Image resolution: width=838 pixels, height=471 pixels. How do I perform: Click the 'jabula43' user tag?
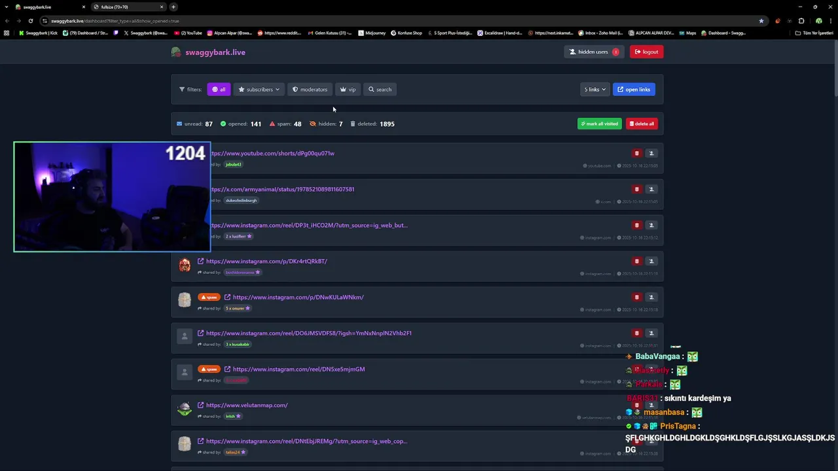(x=233, y=164)
